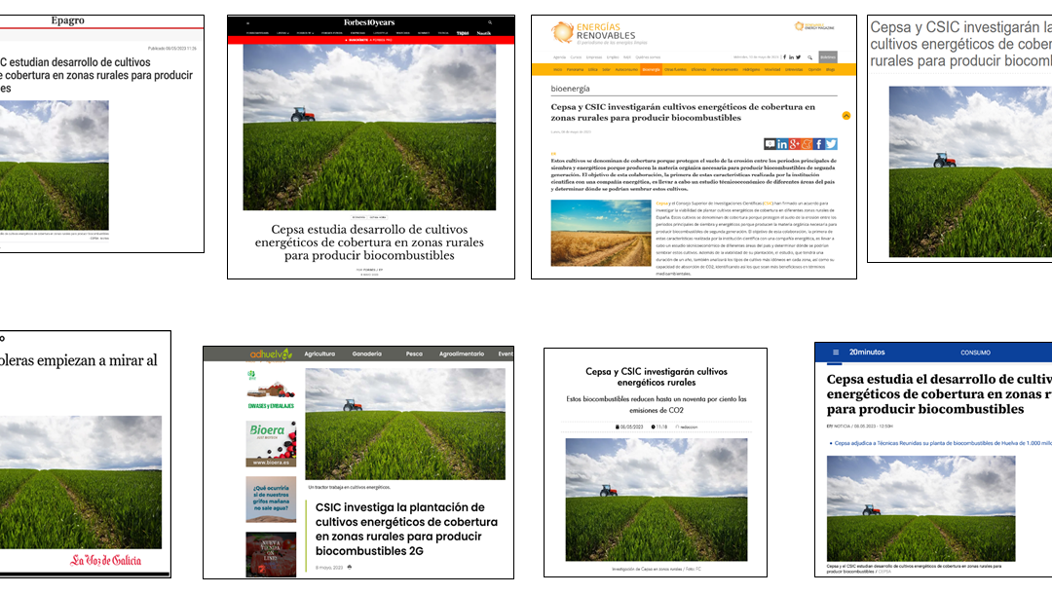This screenshot has height=594, width=1052.
Task: Open the Cepsa adjudica a Técnicas Reunidas link
Action: (942, 443)
